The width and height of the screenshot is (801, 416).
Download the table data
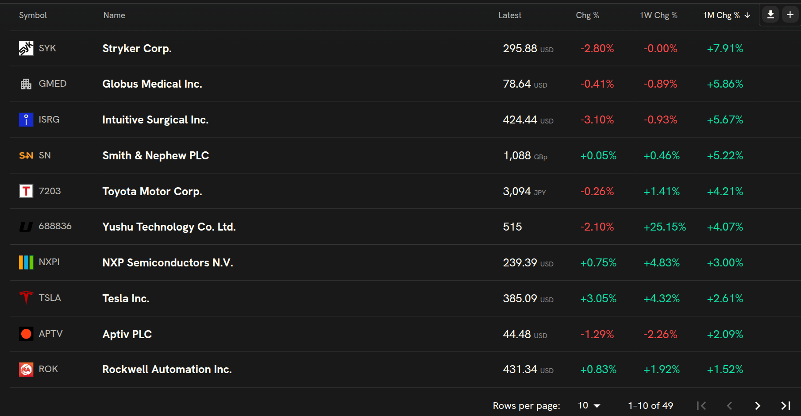[x=770, y=15]
